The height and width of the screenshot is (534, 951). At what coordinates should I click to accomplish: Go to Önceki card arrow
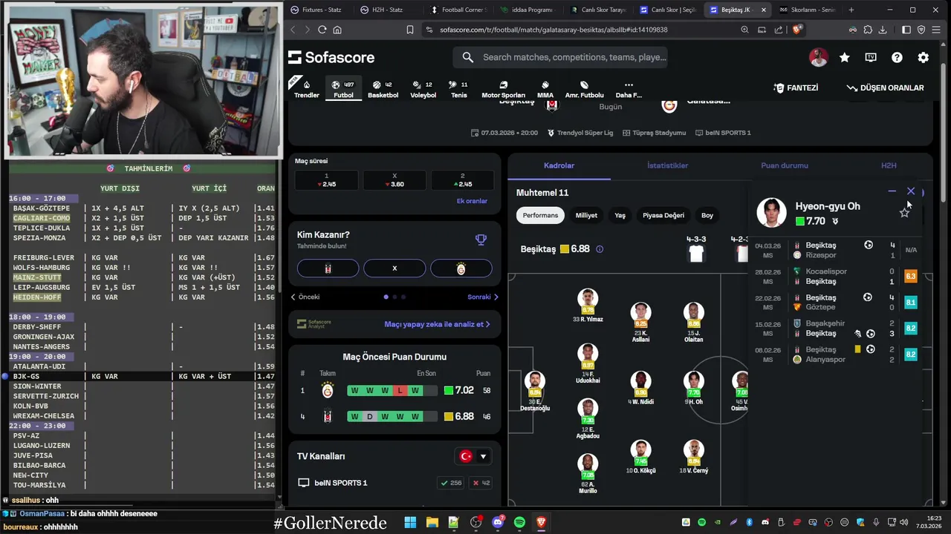click(305, 297)
